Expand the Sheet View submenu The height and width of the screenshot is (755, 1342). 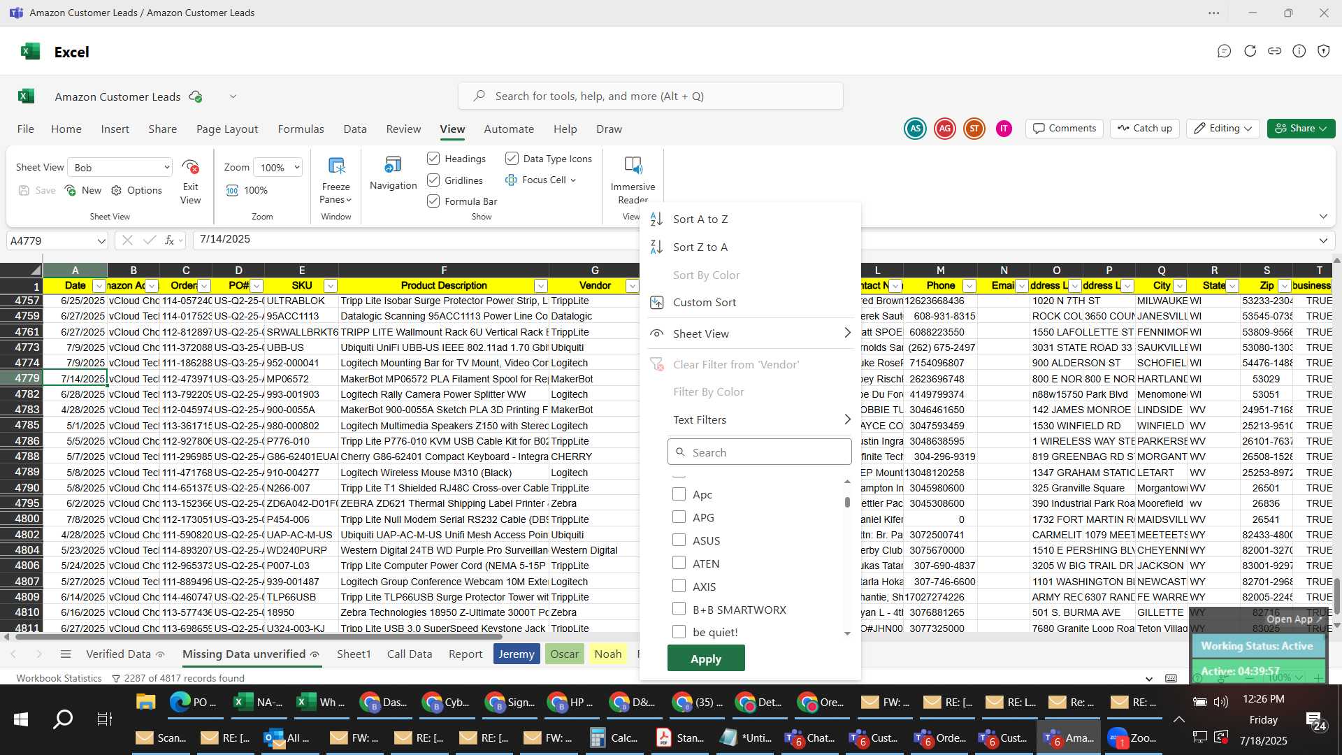848,333
